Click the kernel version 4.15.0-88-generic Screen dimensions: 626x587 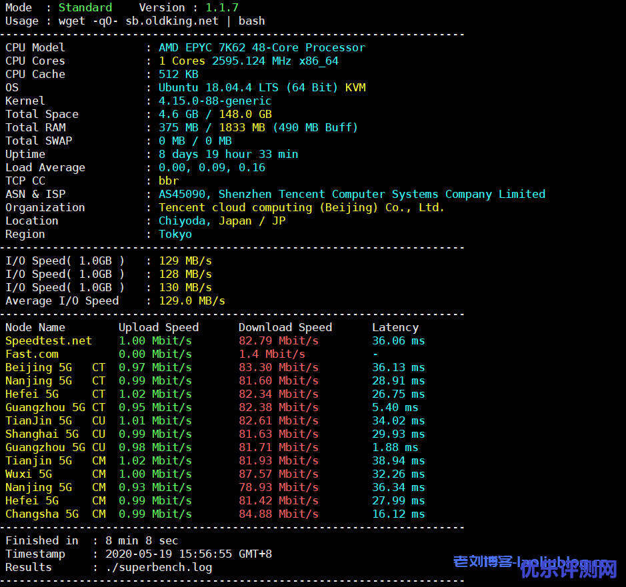pos(215,101)
